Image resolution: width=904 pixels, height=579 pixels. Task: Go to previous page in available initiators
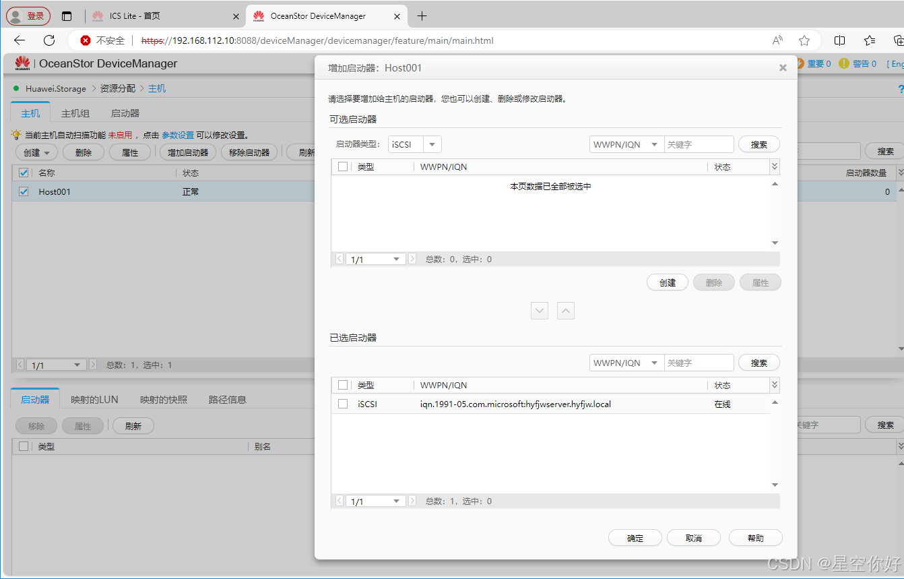click(x=340, y=259)
